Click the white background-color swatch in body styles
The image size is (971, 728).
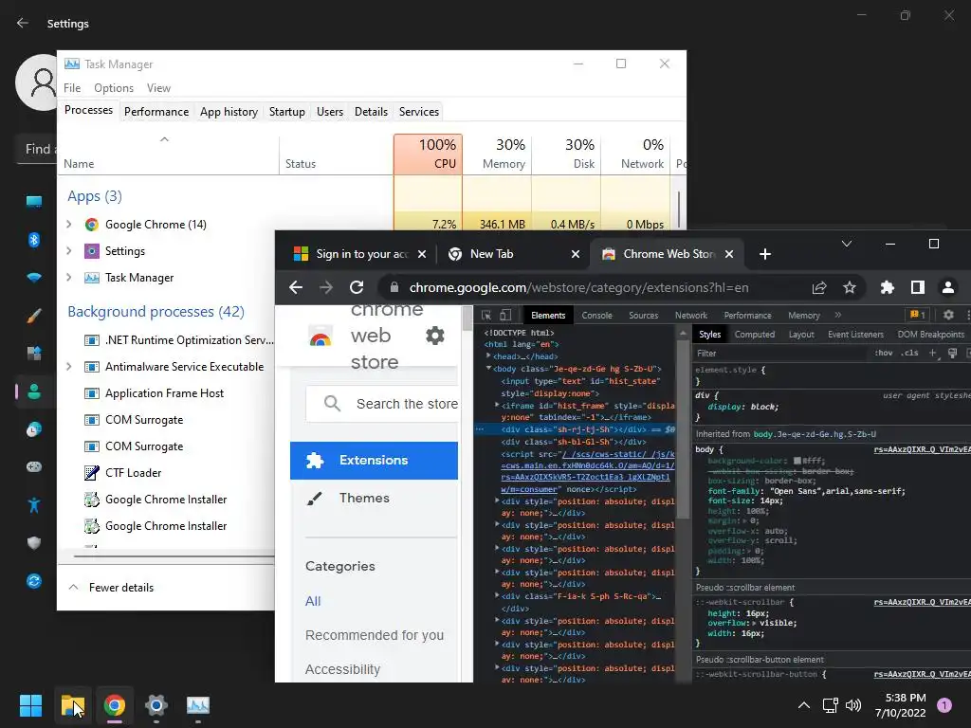(797, 461)
